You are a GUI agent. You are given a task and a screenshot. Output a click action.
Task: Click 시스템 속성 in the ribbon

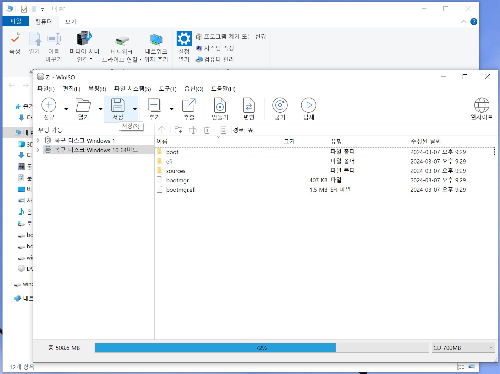tap(215, 48)
